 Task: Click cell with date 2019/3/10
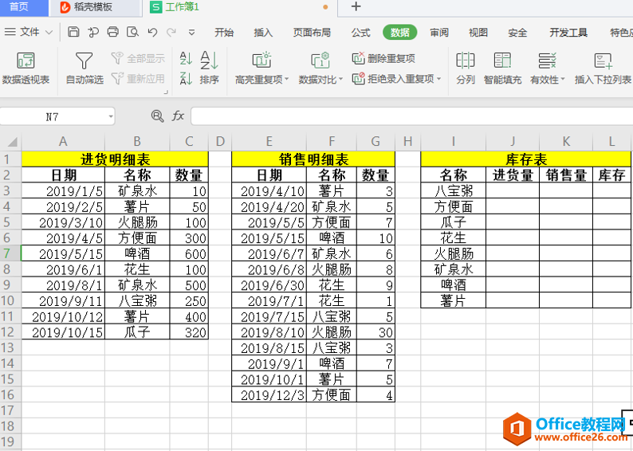tap(63, 222)
